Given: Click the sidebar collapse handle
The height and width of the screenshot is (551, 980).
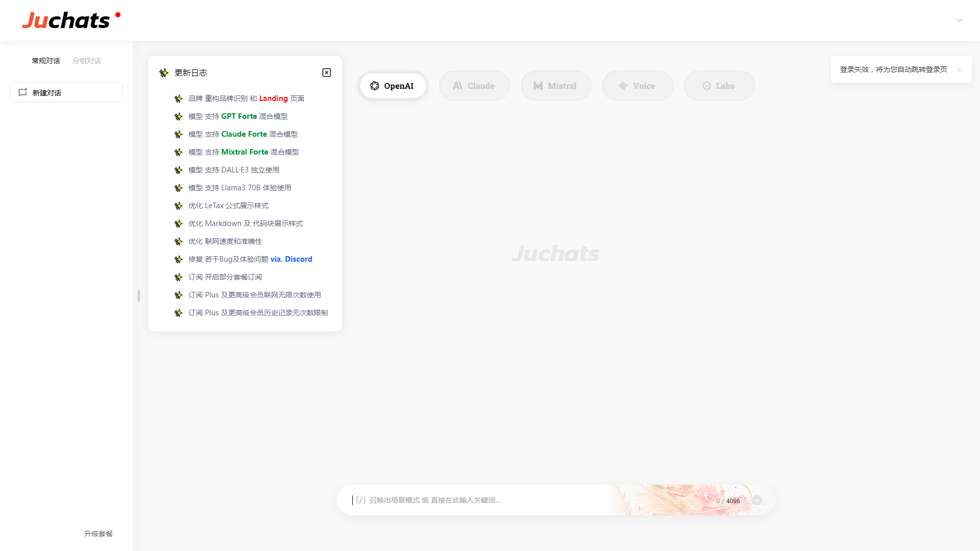Looking at the screenshot, I should pyautogui.click(x=139, y=296).
